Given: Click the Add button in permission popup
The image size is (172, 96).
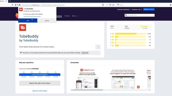Looking at the screenshot, I should (x=28, y=21).
